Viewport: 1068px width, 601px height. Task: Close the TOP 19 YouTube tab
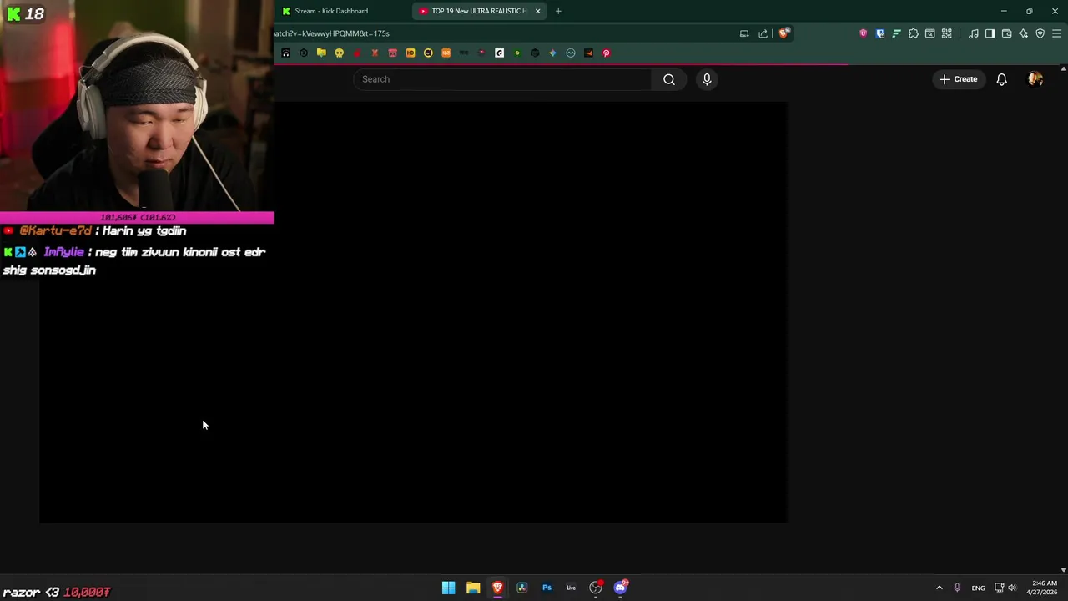pyautogui.click(x=537, y=11)
